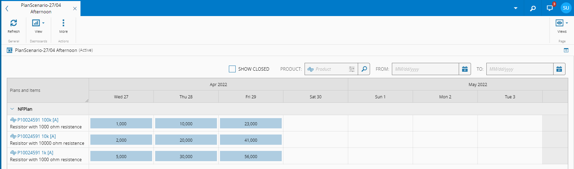Close the PlanScenario-27/04 Afternoon tab
This screenshot has height=169, width=574.
(x=75, y=9)
